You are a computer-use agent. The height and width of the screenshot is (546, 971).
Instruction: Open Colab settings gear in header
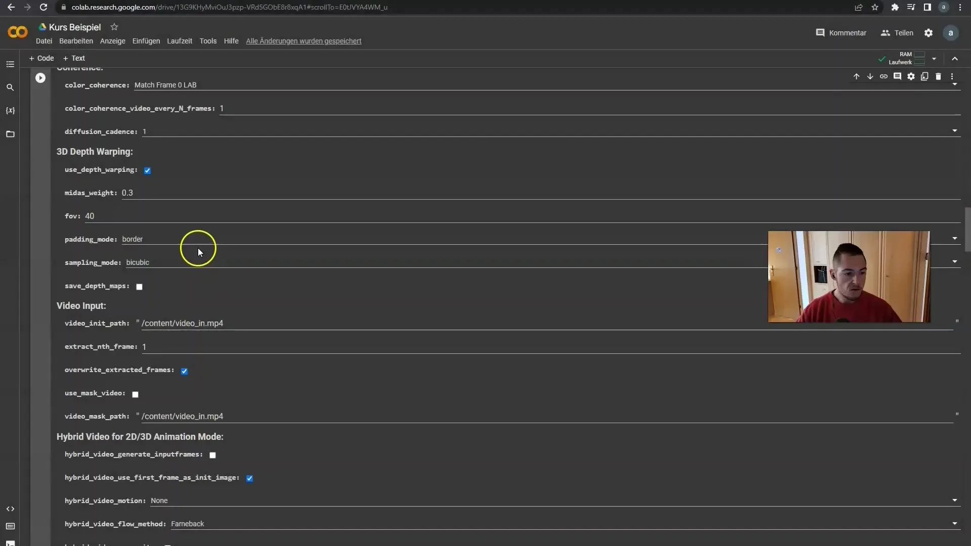point(929,33)
